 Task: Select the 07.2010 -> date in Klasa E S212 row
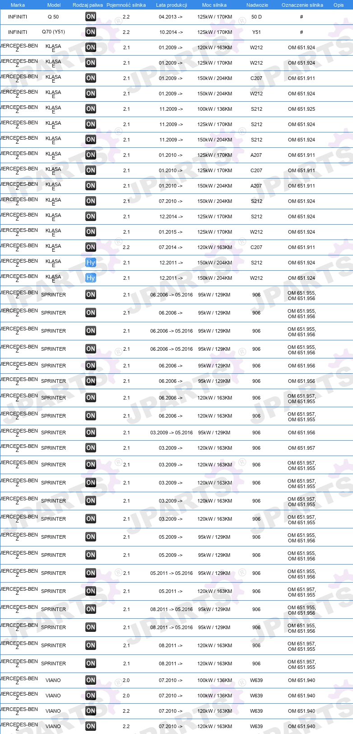pyautogui.click(x=171, y=201)
